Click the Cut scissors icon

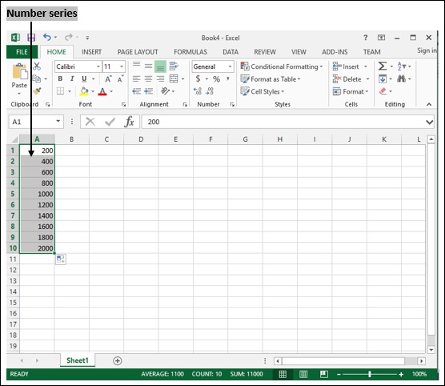coord(37,66)
